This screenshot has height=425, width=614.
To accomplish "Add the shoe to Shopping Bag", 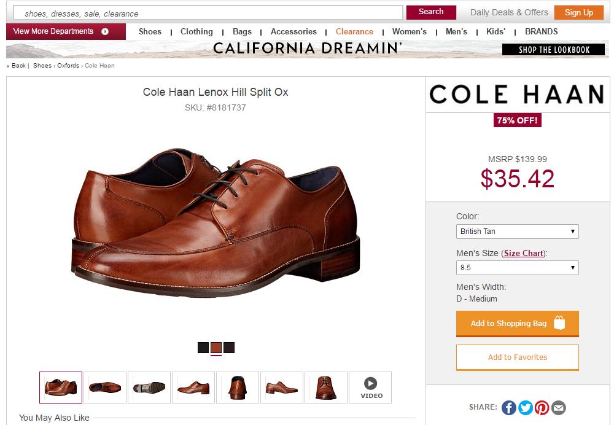I will point(517,324).
